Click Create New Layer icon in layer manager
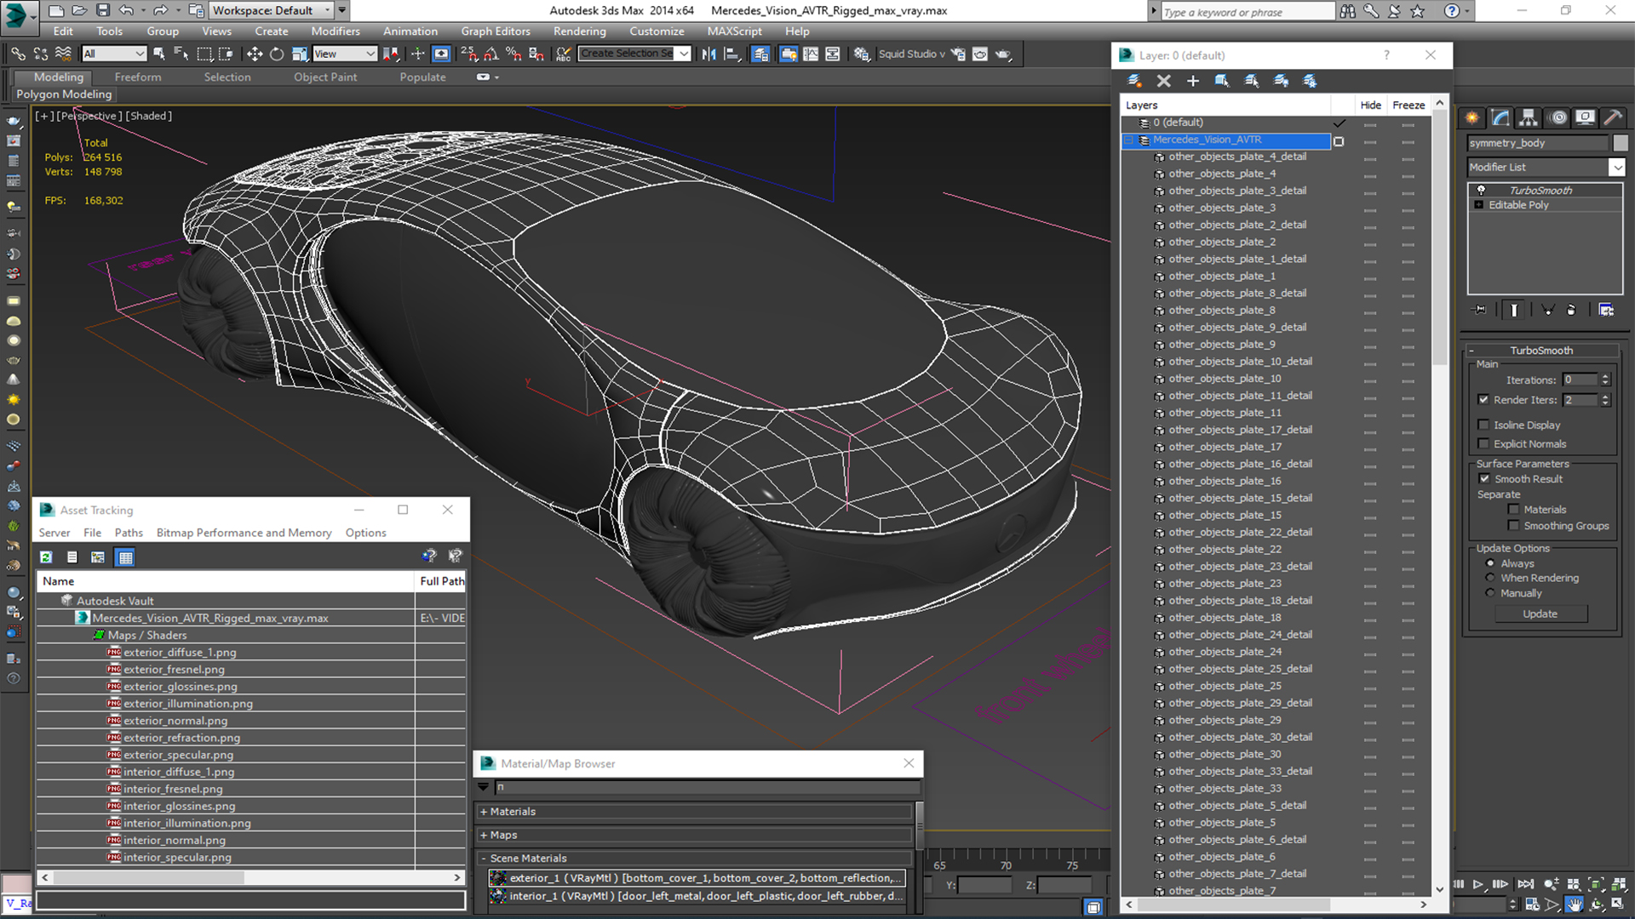The image size is (1635, 919). tap(1135, 81)
